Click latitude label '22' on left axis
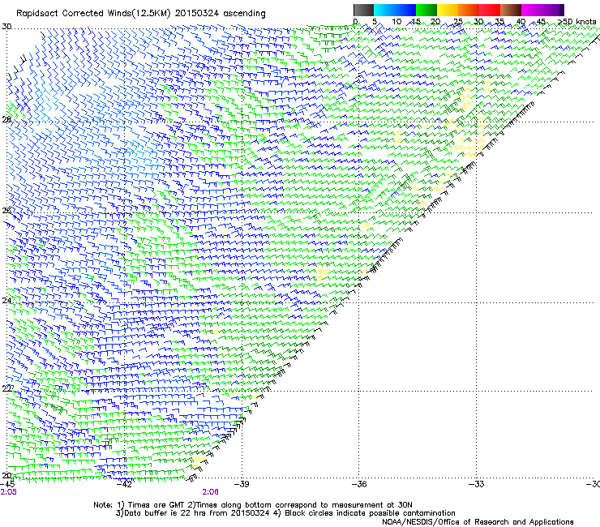Screen dimensions: 600x527 [6, 389]
